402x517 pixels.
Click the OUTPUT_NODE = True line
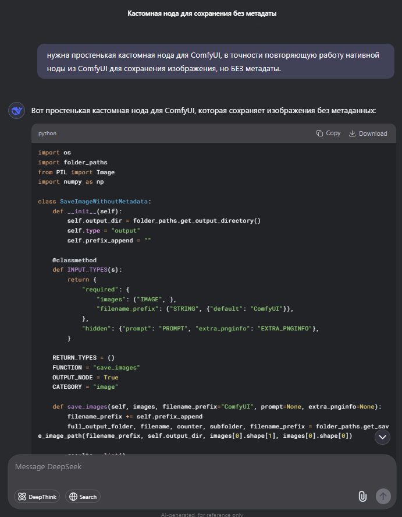[x=86, y=378]
